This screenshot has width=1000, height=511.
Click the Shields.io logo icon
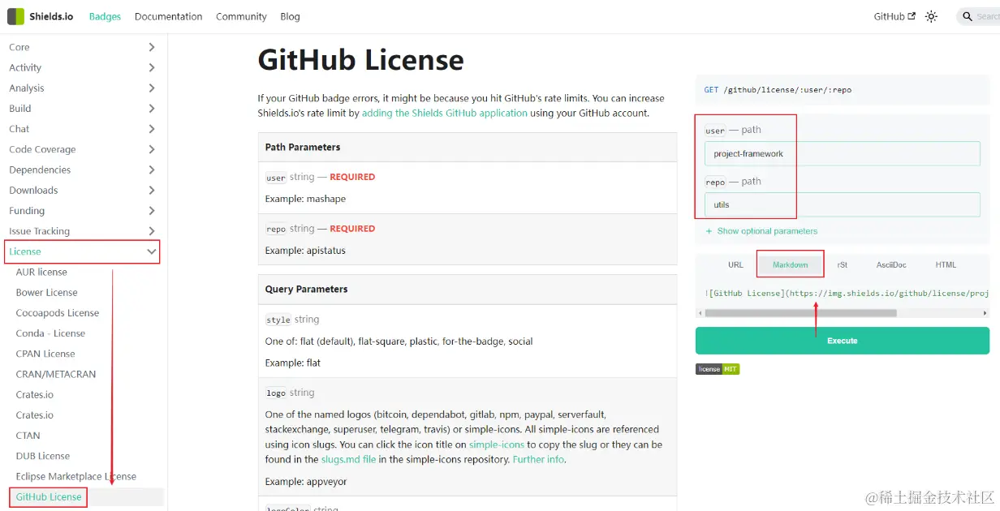(14, 15)
